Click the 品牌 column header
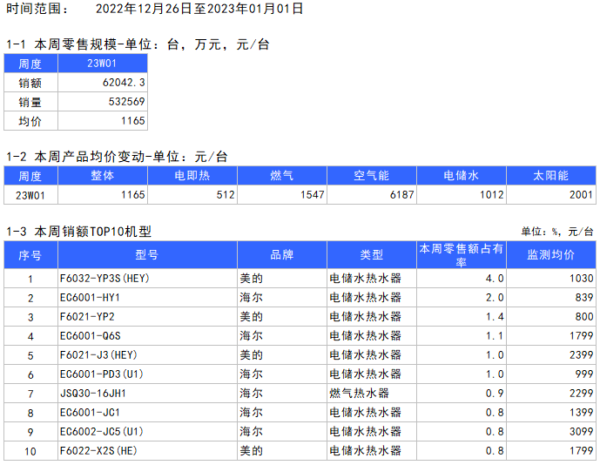The image size is (600, 465). point(281,254)
